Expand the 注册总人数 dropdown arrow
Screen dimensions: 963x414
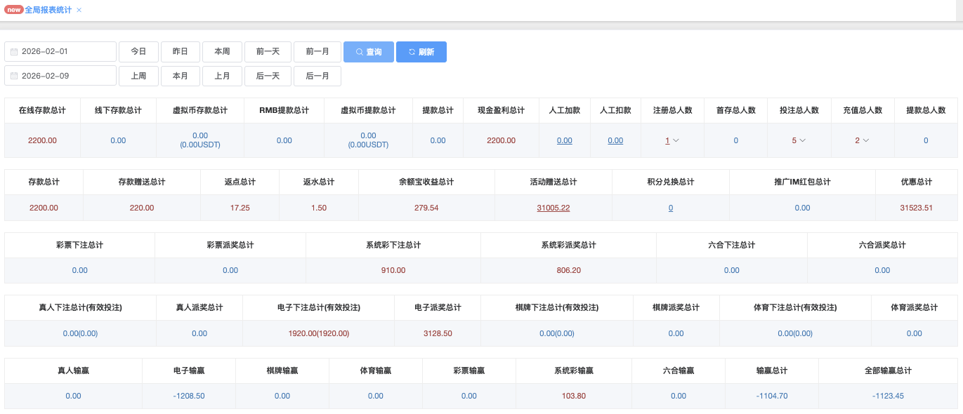click(x=676, y=140)
